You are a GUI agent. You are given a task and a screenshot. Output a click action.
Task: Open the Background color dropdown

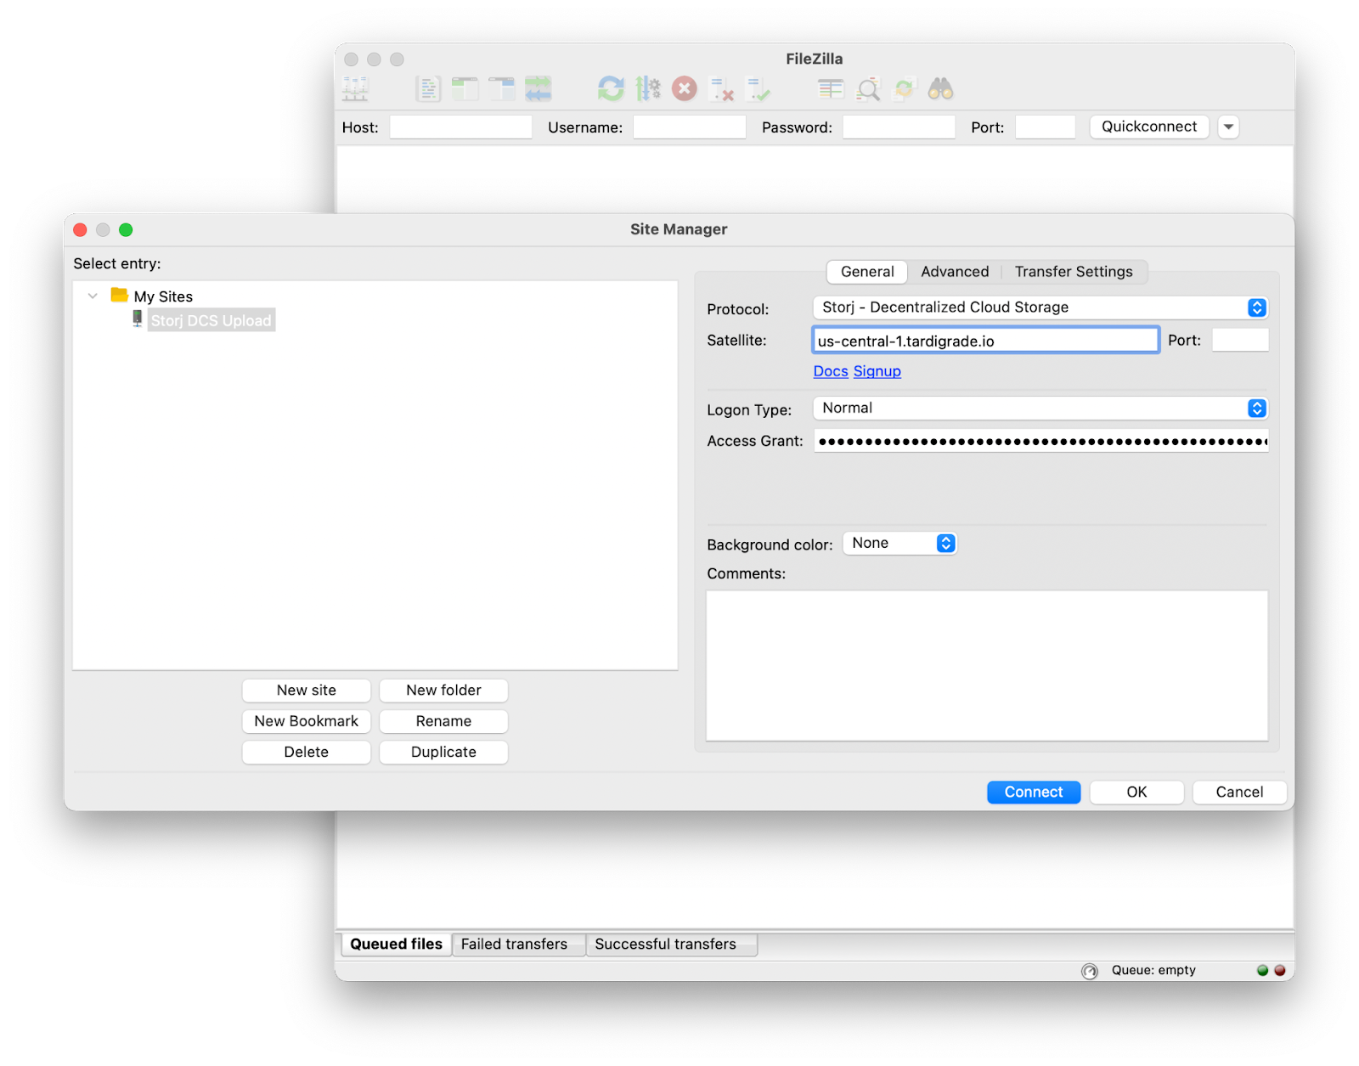coord(899,544)
